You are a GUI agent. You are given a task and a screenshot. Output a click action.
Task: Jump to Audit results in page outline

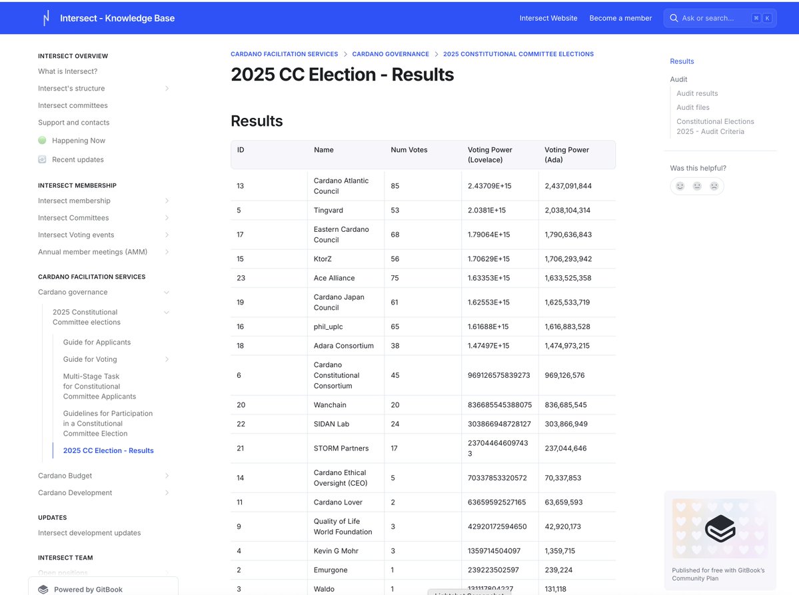coord(697,93)
